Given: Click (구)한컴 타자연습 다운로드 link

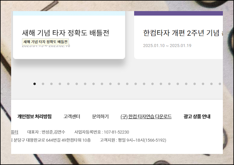Looking at the screenshot, I should click(x=146, y=116).
